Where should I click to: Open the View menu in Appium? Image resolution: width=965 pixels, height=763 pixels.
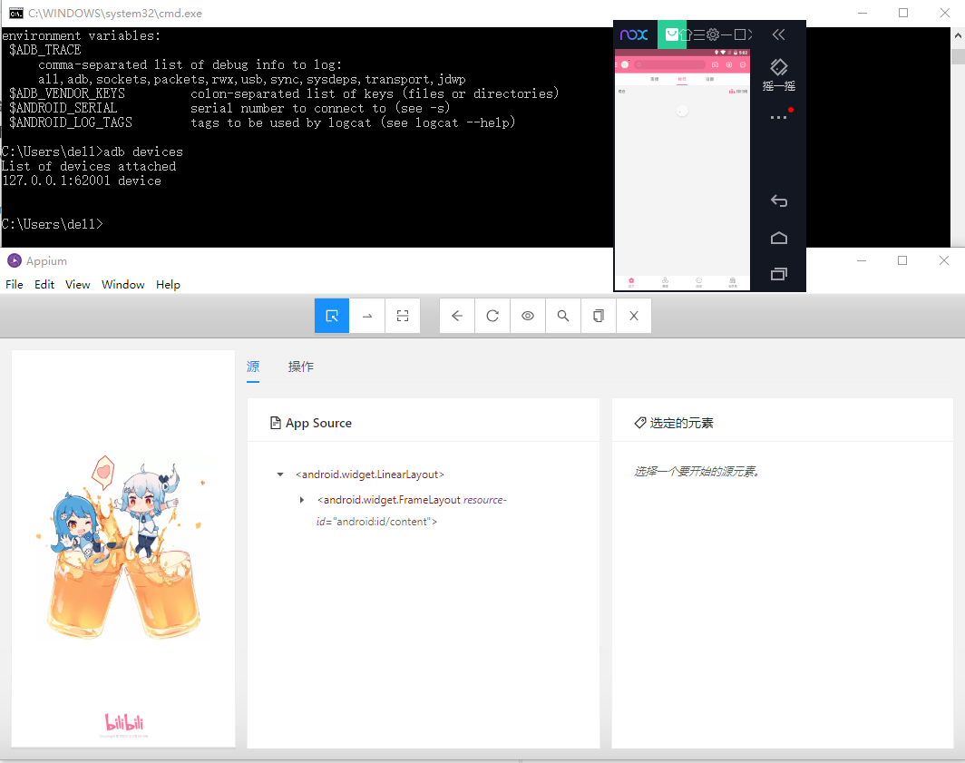[x=78, y=284]
